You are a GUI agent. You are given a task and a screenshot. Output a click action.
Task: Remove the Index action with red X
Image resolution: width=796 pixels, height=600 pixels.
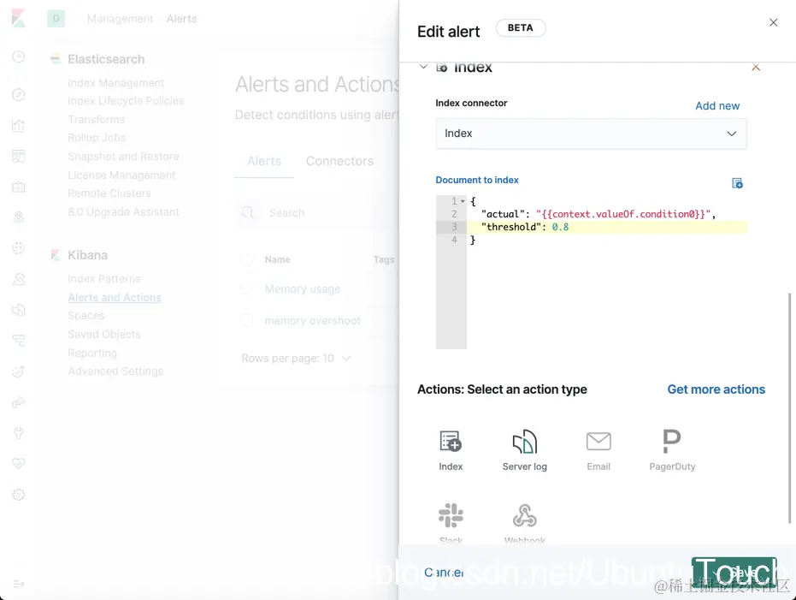756,67
